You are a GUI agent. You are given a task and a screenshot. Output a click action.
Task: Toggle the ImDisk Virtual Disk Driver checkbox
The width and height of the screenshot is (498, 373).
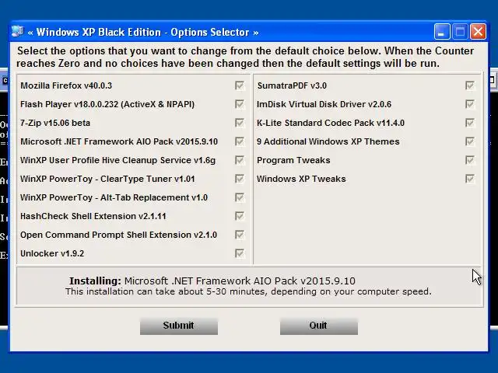coord(470,104)
